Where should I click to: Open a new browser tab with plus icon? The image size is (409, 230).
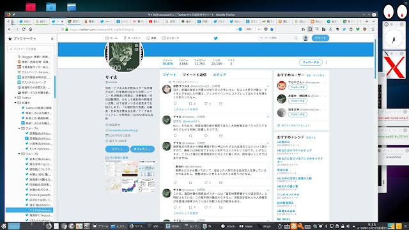tap(367, 21)
